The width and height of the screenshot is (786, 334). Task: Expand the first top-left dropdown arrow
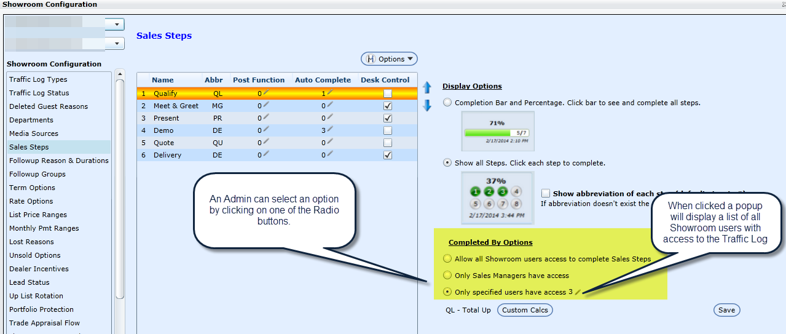(x=116, y=25)
